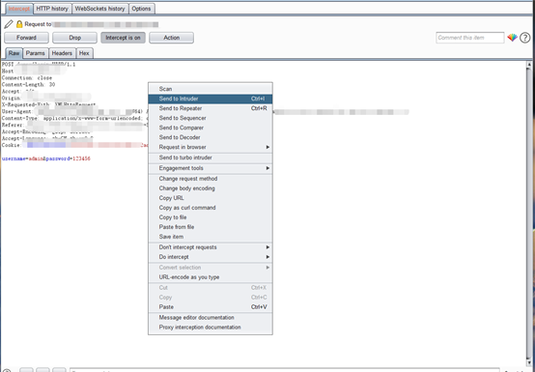Viewport: 535px width, 372px height.
Task: Switch to the HTTP history tab
Action: pos(52,9)
